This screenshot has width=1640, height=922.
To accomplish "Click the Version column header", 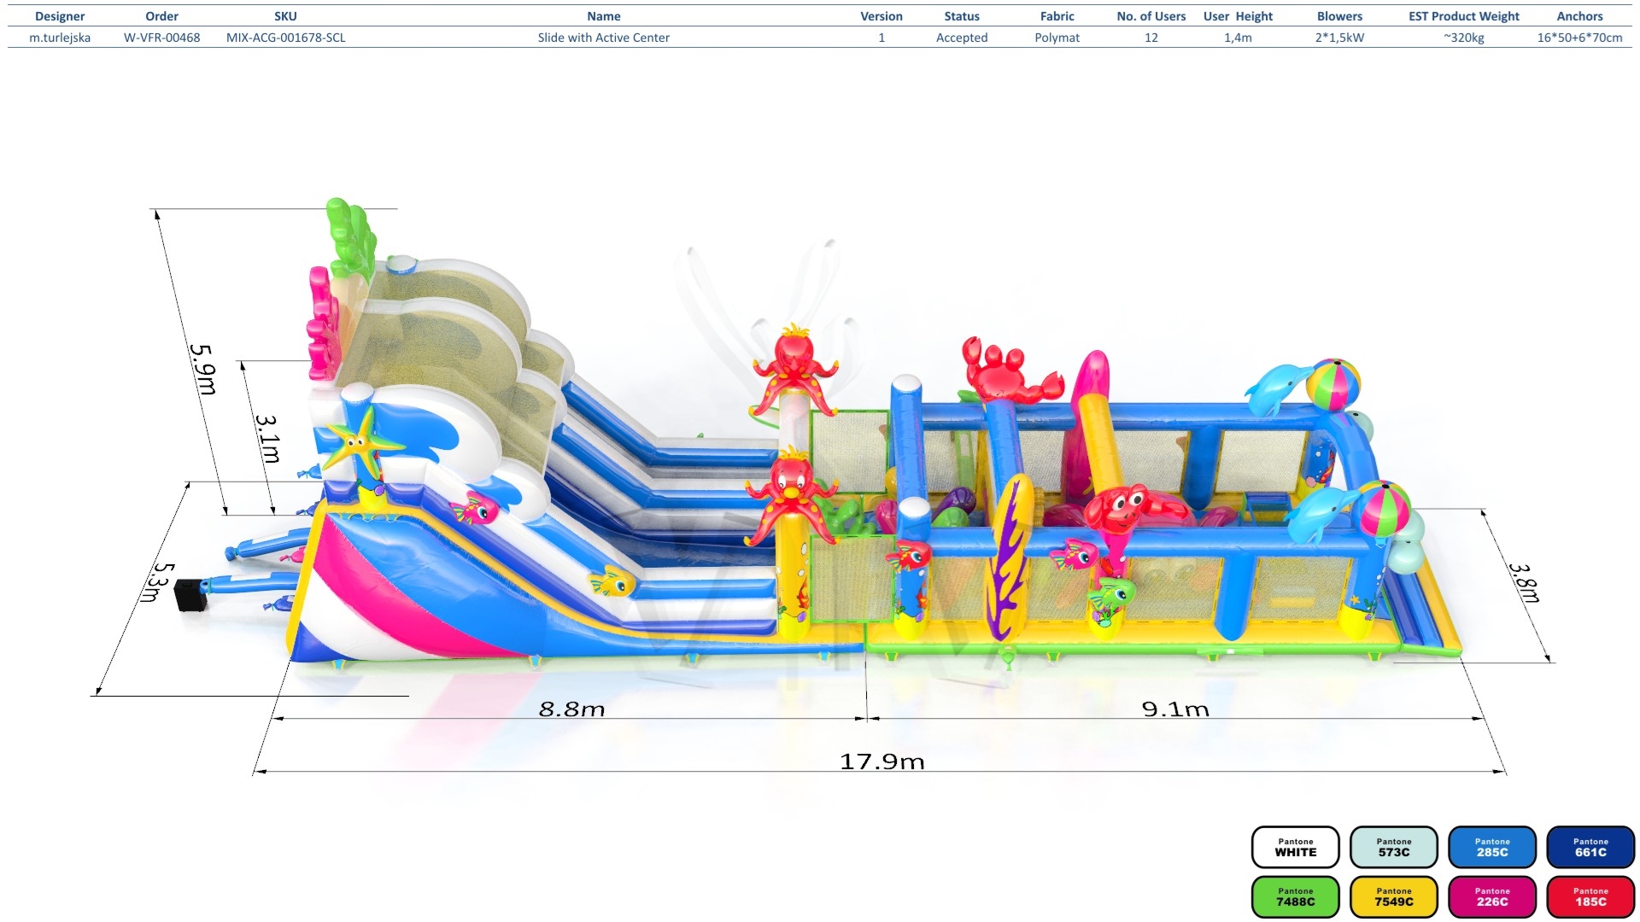I will (881, 16).
